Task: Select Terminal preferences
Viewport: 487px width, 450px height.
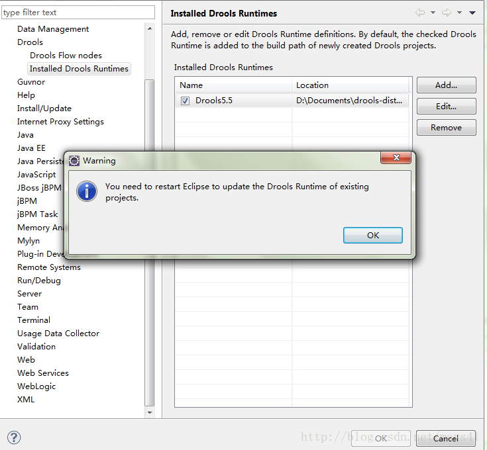Action: point(34,320)
